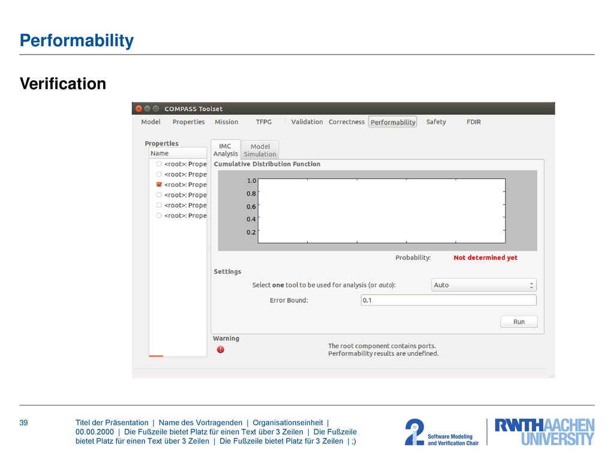Click the 'Properties' panel heading above the Name column
Image resolution: width=614 pixels, height=460 pixels.
click(161, 144)
